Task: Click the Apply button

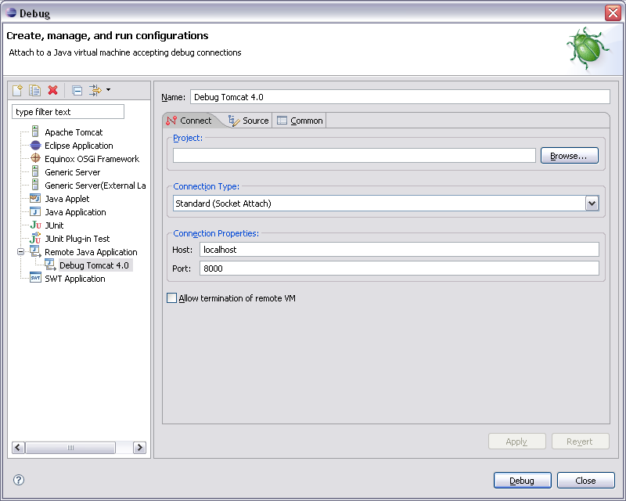Action: pyautogui.click(x=516, y=441)
